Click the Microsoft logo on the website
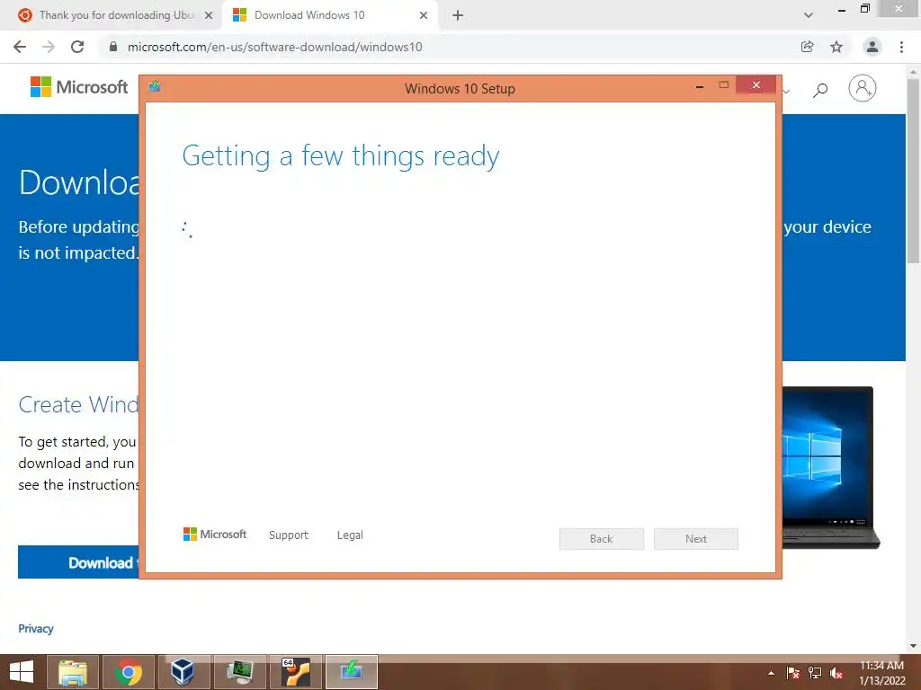921x690 pixels. [79, 87]
